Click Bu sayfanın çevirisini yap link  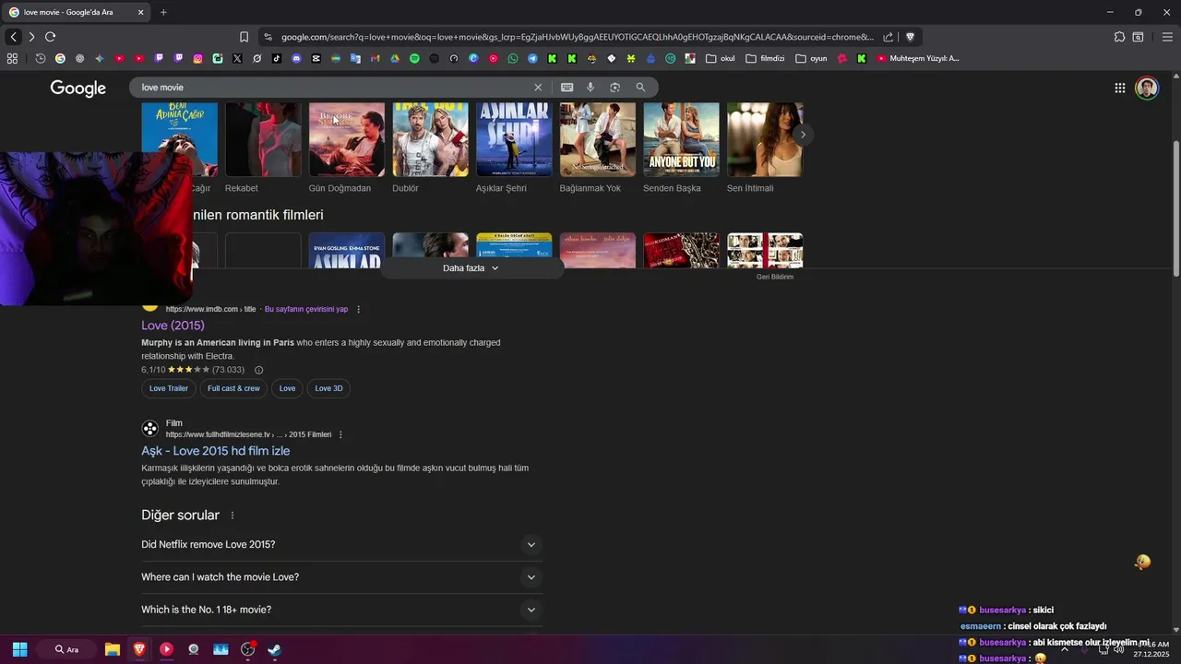[306, 310]
